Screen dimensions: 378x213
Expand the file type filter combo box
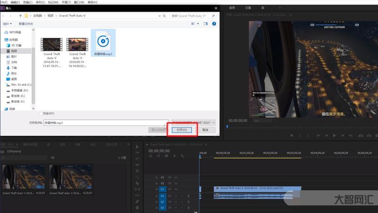click(x=193, y=123)
